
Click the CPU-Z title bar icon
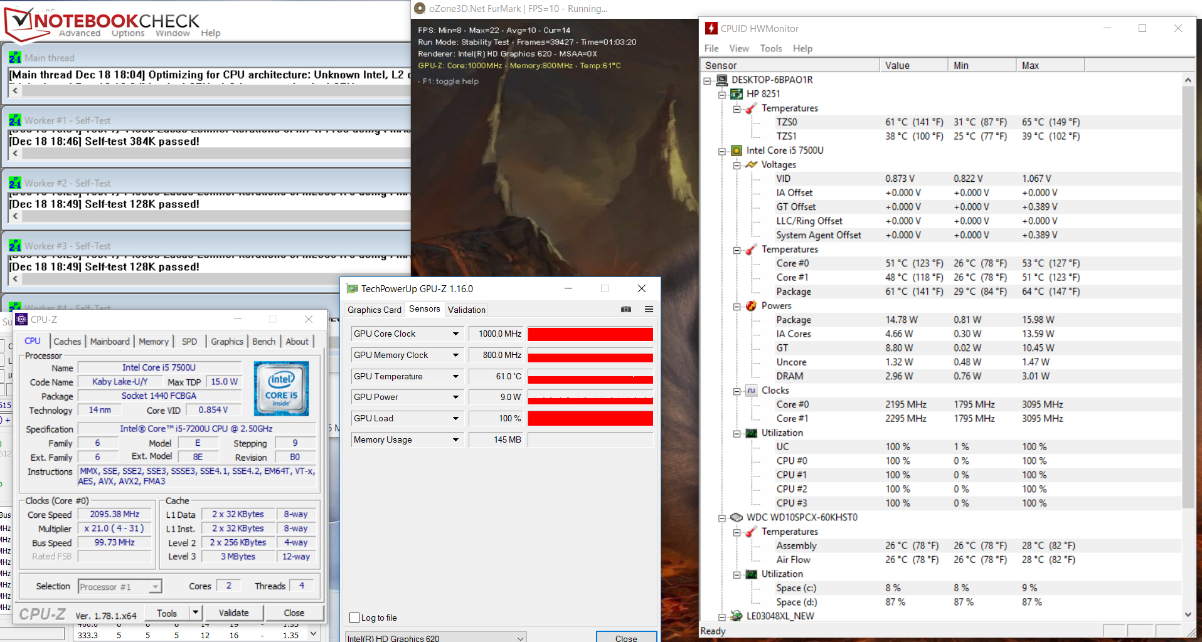coord(21,319)
